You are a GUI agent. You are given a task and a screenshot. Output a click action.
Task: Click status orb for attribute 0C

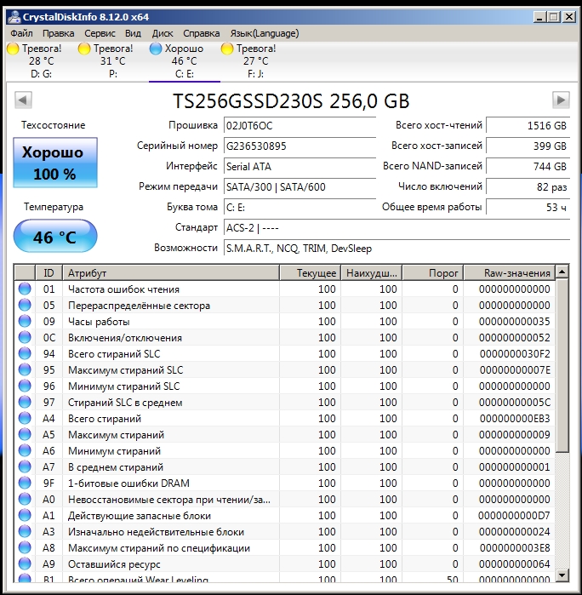click(x=25, y=337)
